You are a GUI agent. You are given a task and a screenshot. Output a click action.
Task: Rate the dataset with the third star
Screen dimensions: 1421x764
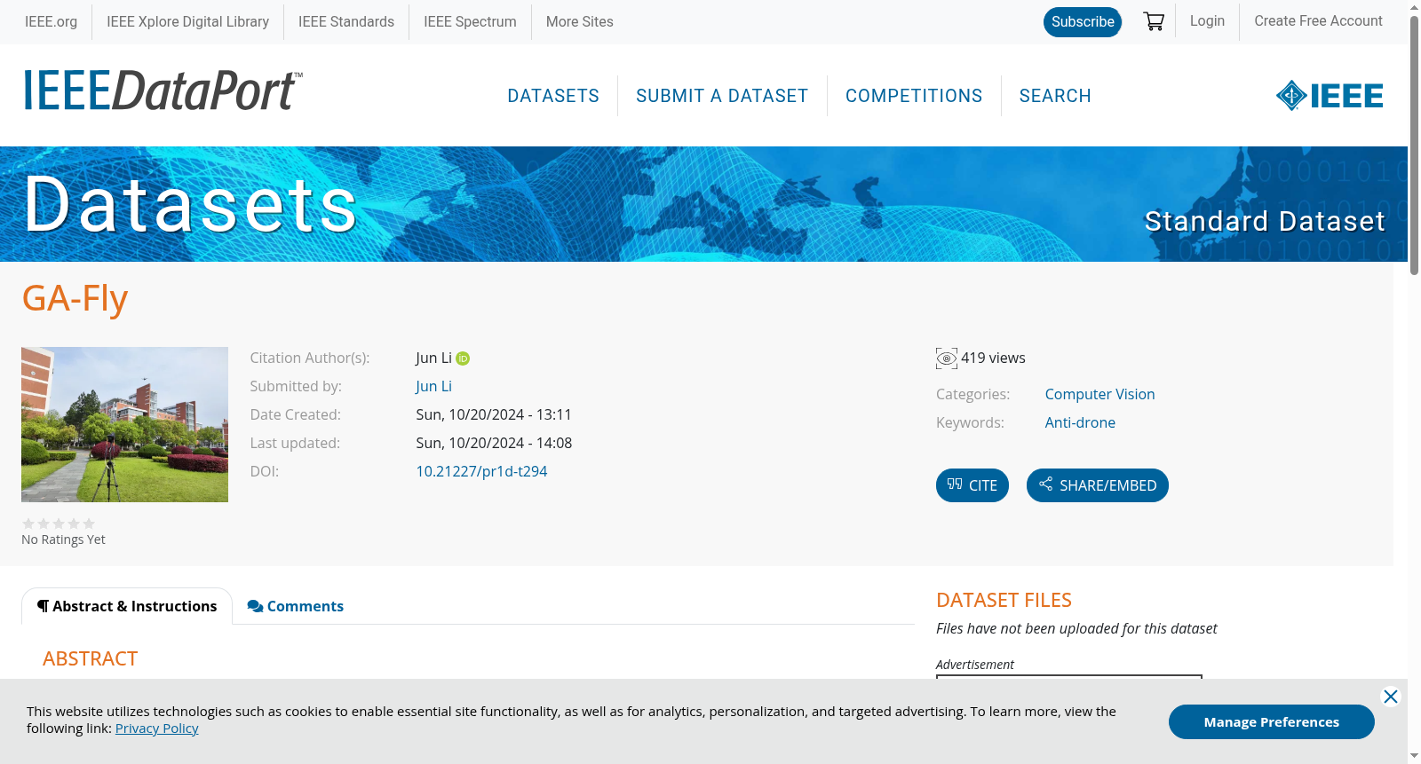pos(59,524)
